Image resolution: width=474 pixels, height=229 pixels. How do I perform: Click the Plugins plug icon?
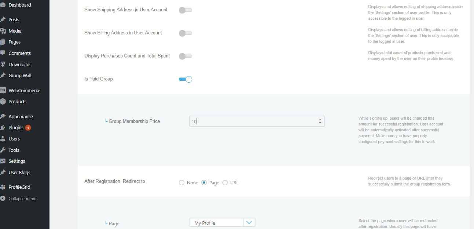[3, 128]
